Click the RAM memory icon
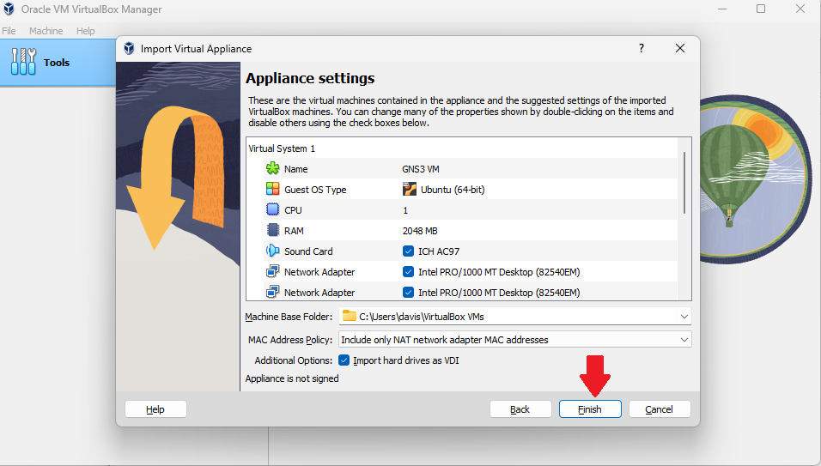This screenshot has height=466, width=821. click(x=273, y=230)
